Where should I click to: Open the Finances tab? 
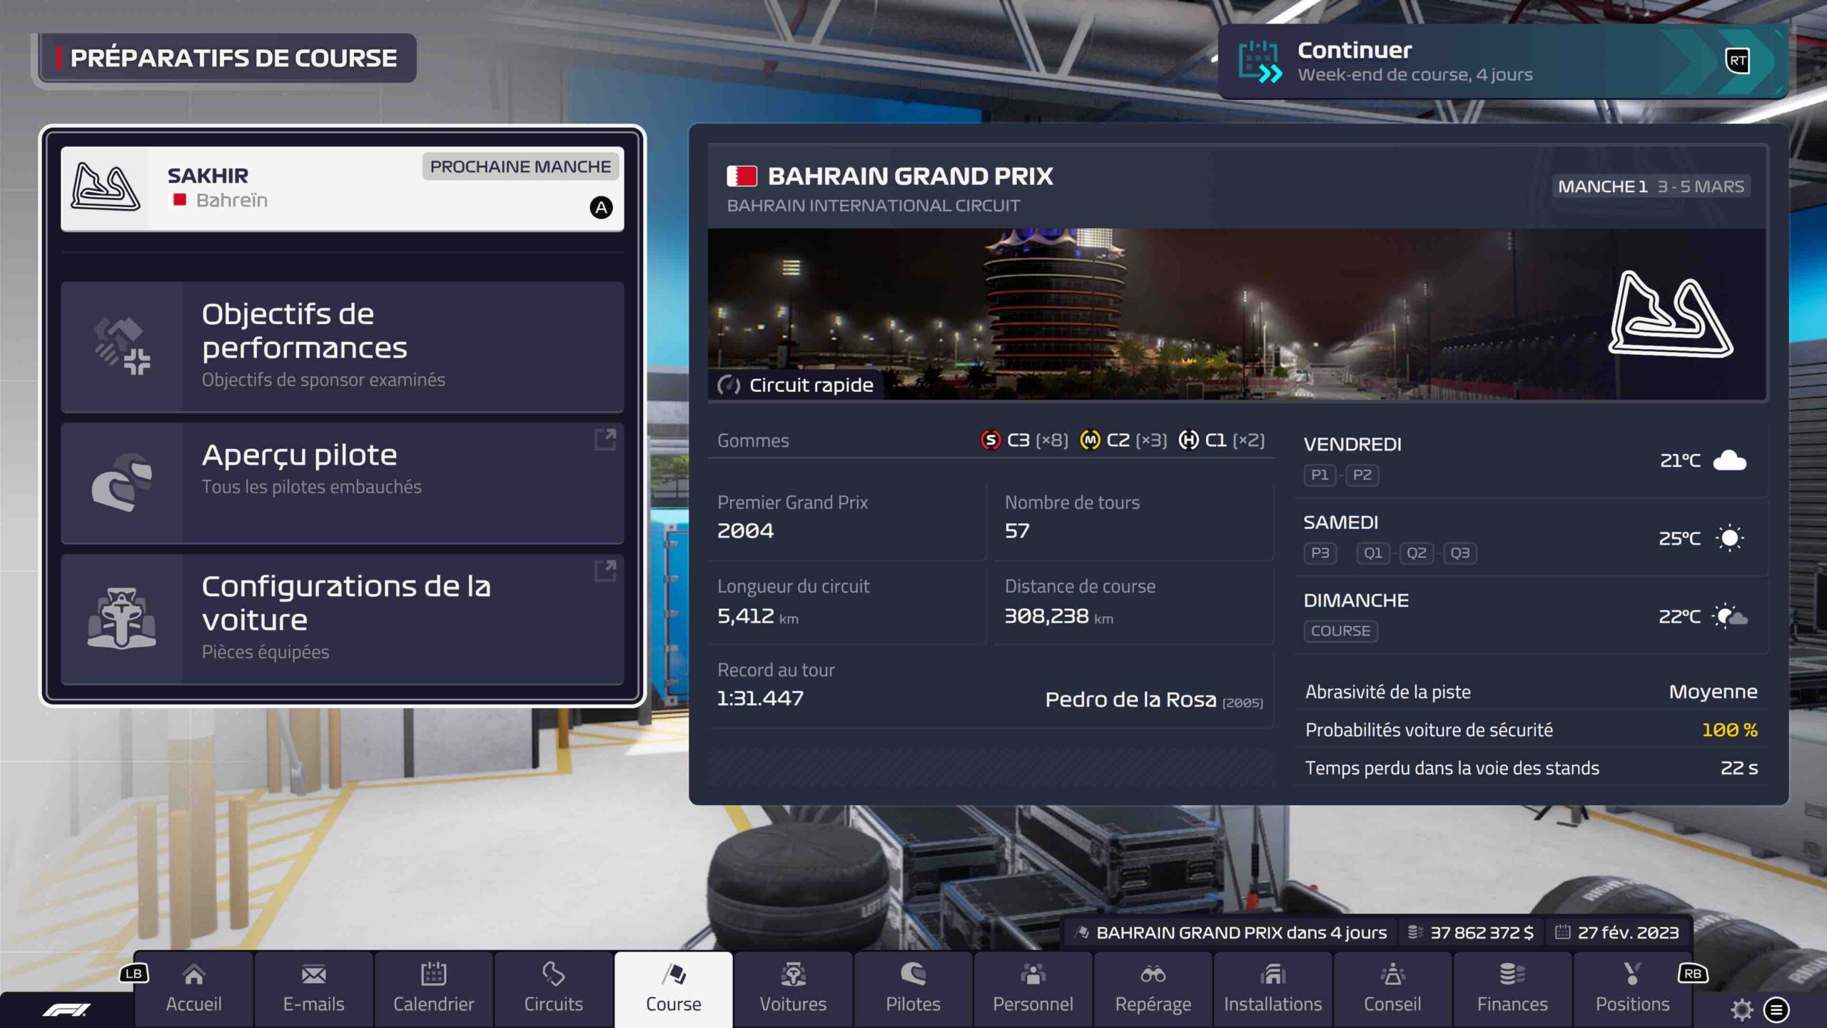[x=1512, y=989]
